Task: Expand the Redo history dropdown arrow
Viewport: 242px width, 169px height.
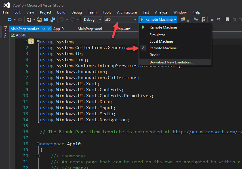Action: click(x=78, y=20)
